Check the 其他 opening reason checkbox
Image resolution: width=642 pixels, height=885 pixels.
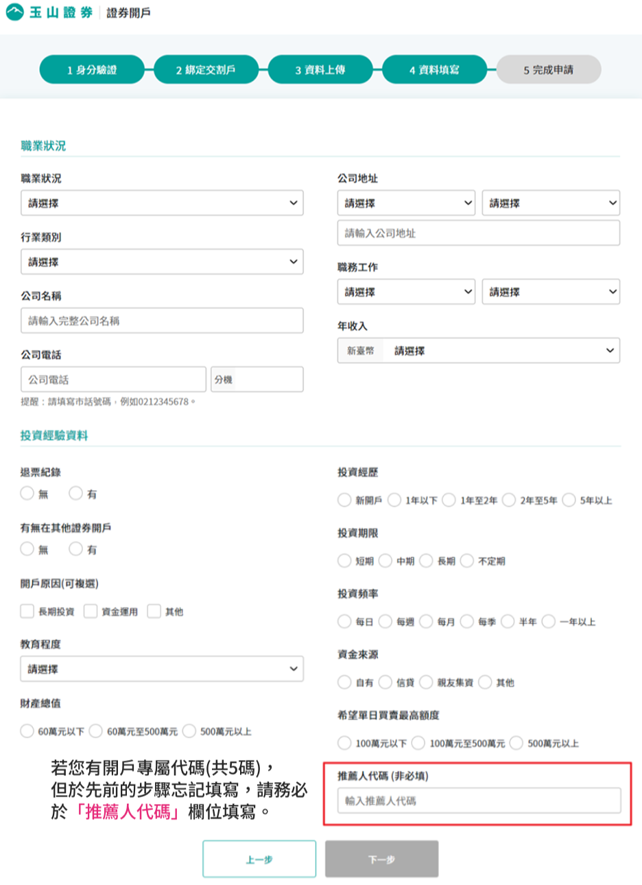[x=153, y=611]
